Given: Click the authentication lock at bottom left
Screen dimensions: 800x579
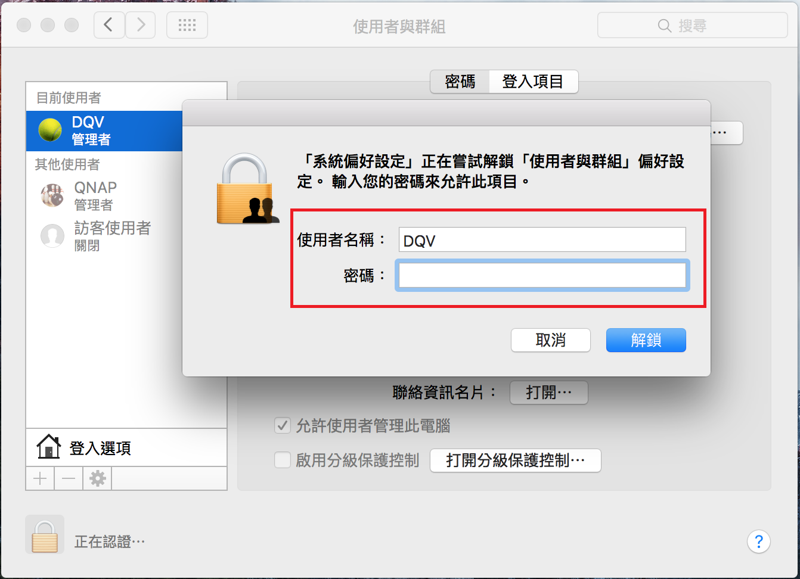Looking at the screenshot, I should (x=45, y=534).
